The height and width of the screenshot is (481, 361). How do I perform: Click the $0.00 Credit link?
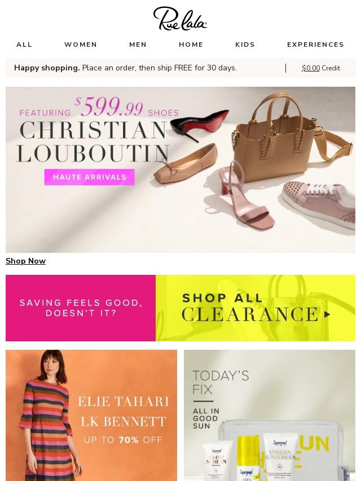click(321, 68)
